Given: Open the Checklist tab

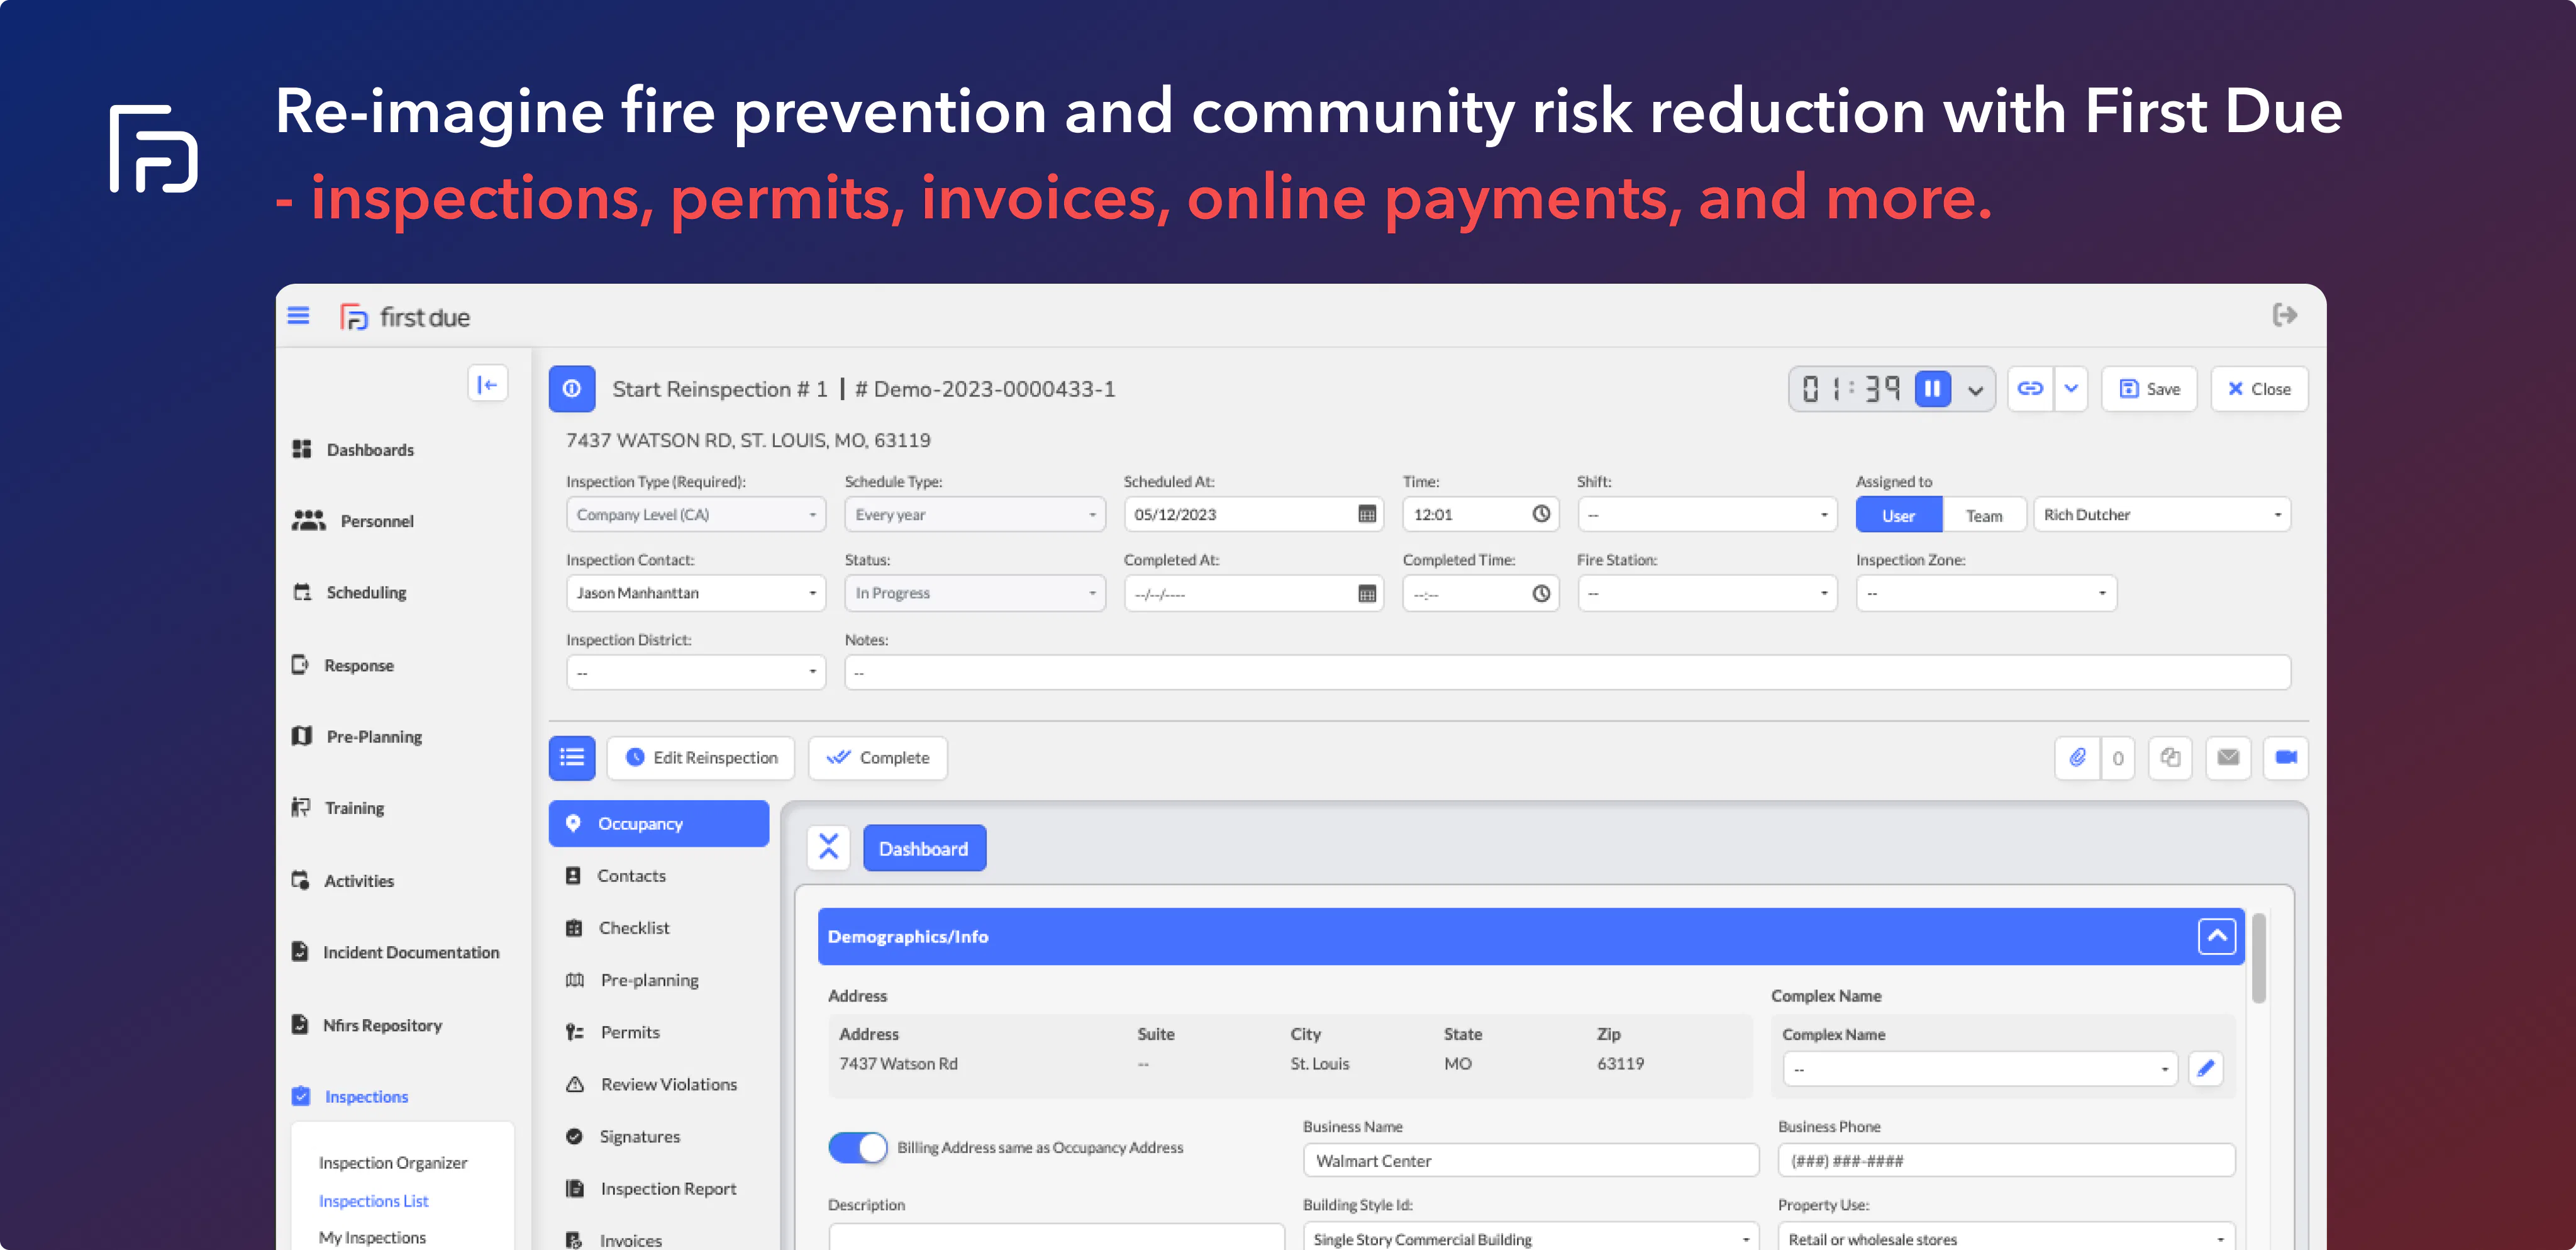Looking at the screenshot, I should point(633,927).
